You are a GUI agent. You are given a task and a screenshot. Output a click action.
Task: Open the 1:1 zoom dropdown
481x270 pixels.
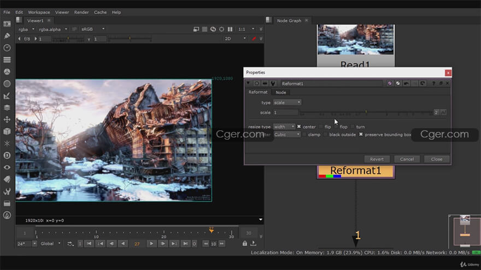tap(246, 29)
